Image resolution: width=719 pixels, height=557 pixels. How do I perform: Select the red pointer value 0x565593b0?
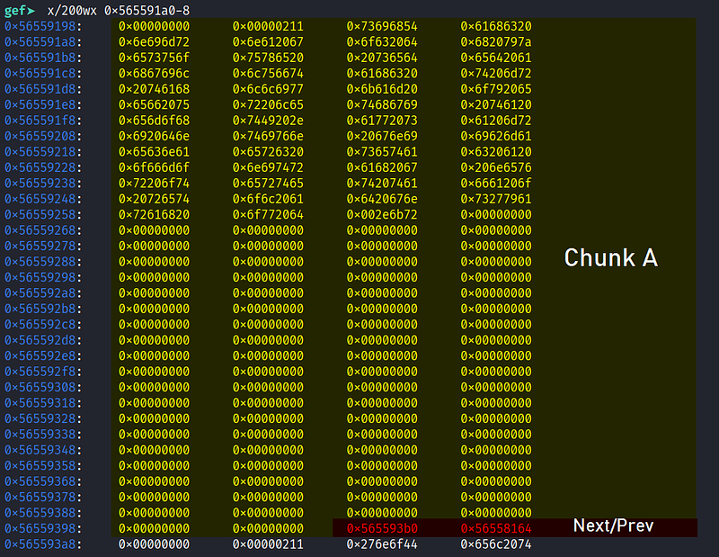[382, 528]
